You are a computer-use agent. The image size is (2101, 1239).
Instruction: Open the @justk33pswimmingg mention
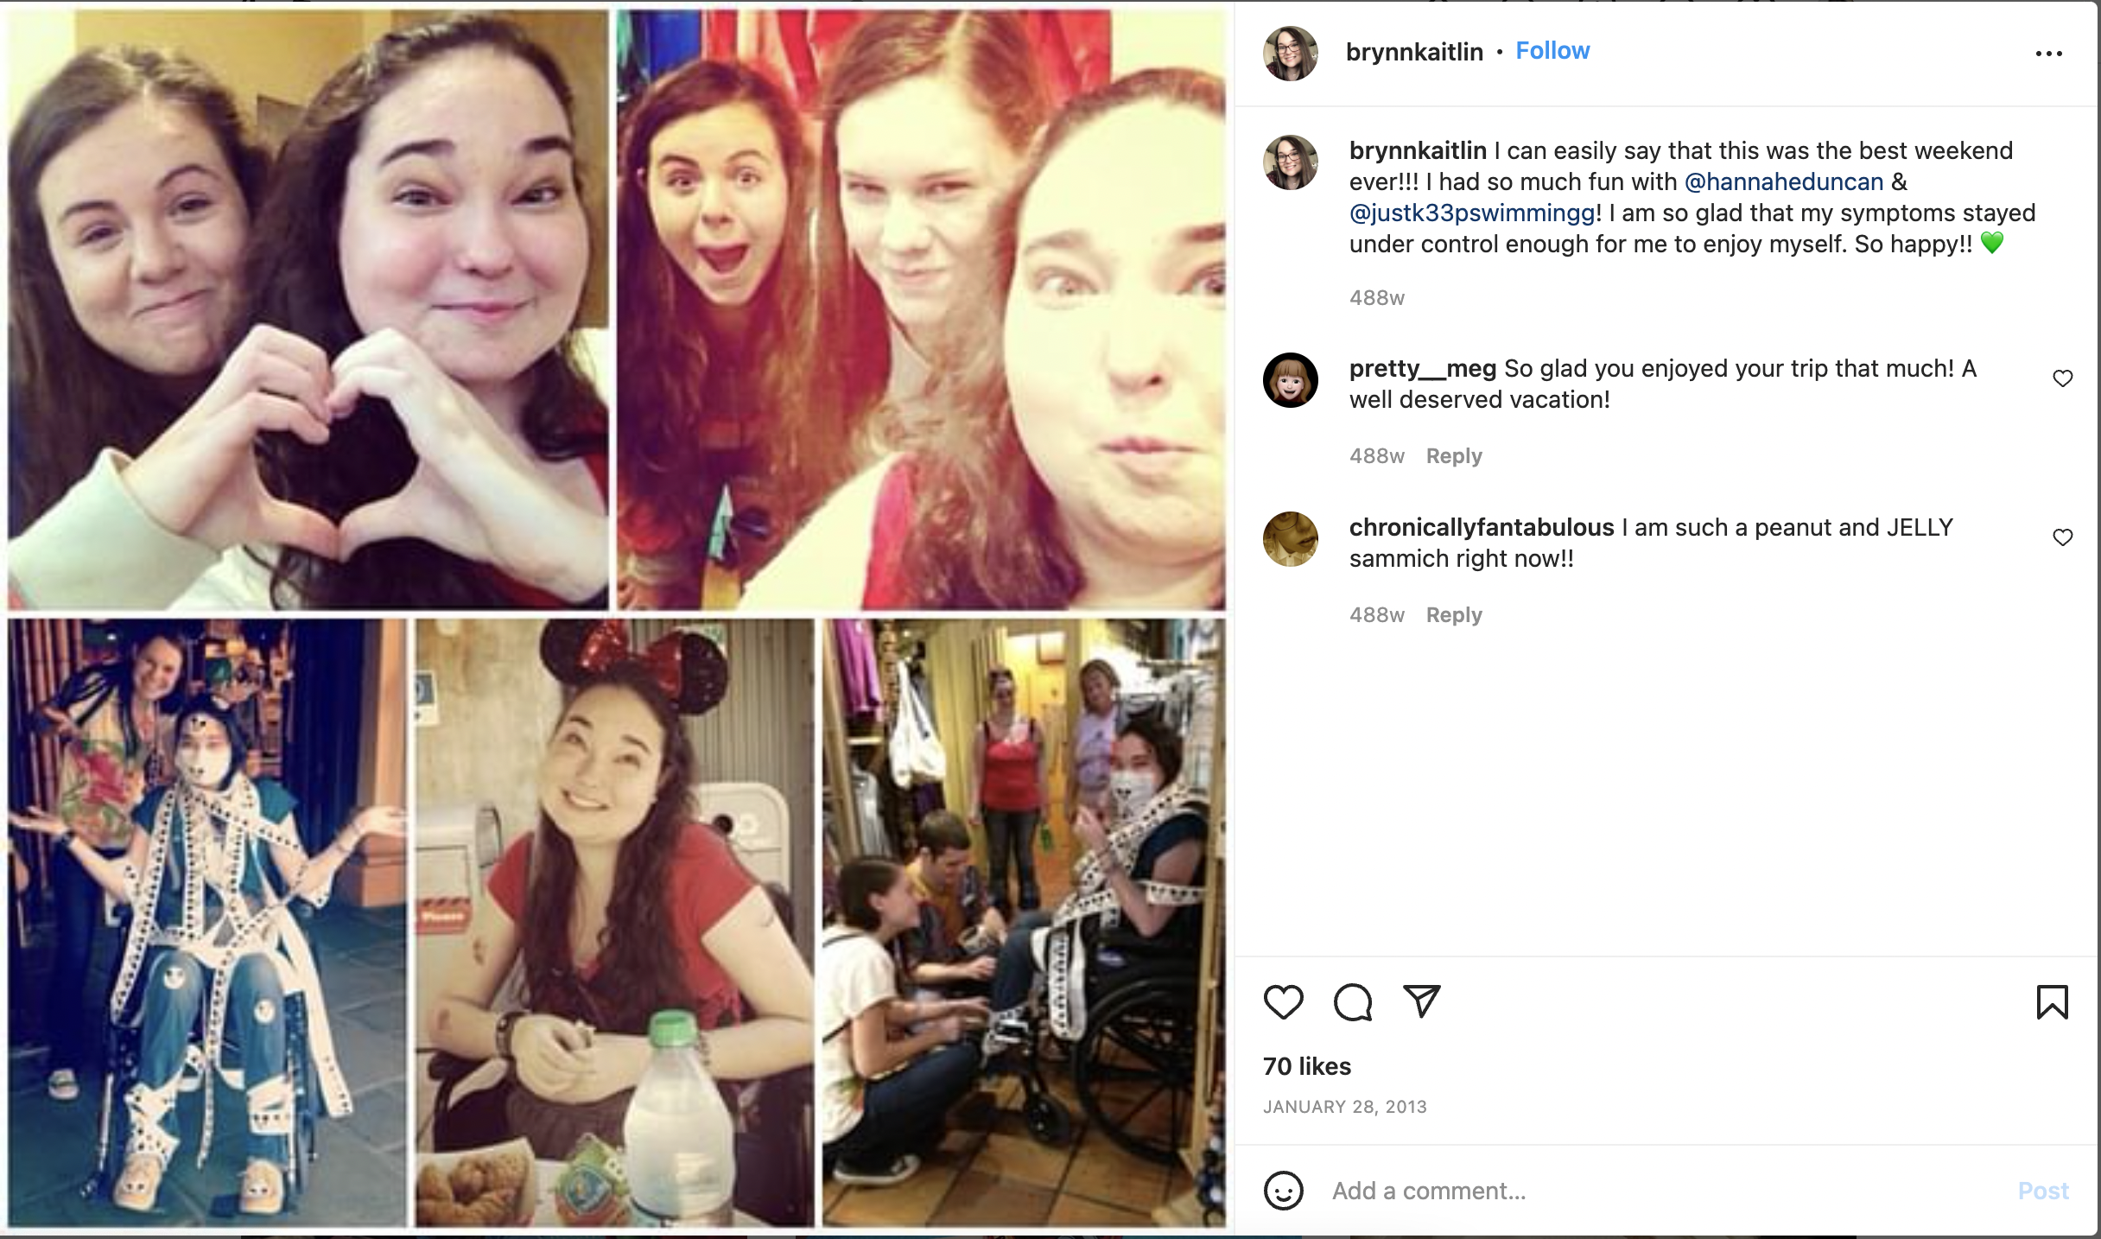pyautogui.click(x=1472, y=213)
